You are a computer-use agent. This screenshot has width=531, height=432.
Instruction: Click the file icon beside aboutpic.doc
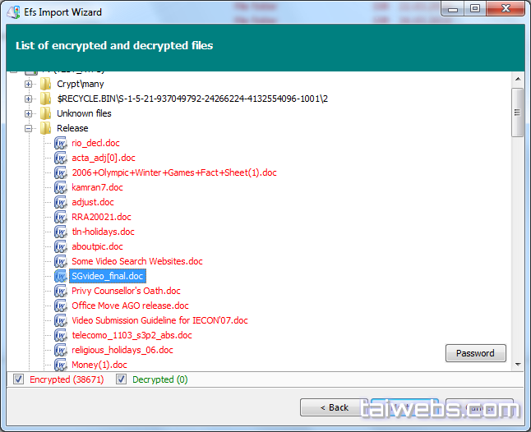click(61, 246)
